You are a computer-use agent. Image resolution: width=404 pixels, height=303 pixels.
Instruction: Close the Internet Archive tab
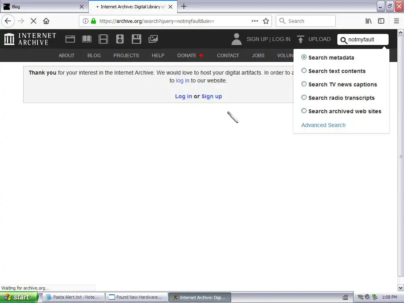coord(170,7)
